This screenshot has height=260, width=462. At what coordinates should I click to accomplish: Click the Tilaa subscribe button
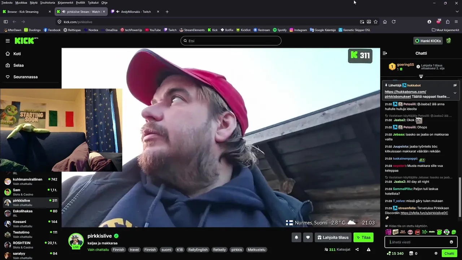click(363, 237)
